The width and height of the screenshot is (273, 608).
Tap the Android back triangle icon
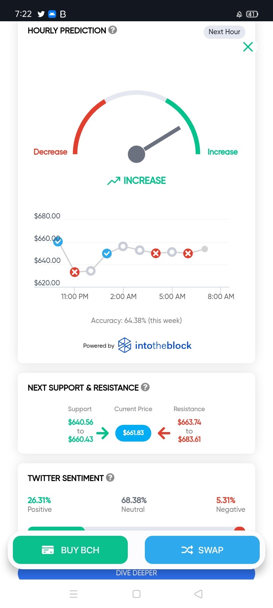pyautogui.click(x=198, y=594)
